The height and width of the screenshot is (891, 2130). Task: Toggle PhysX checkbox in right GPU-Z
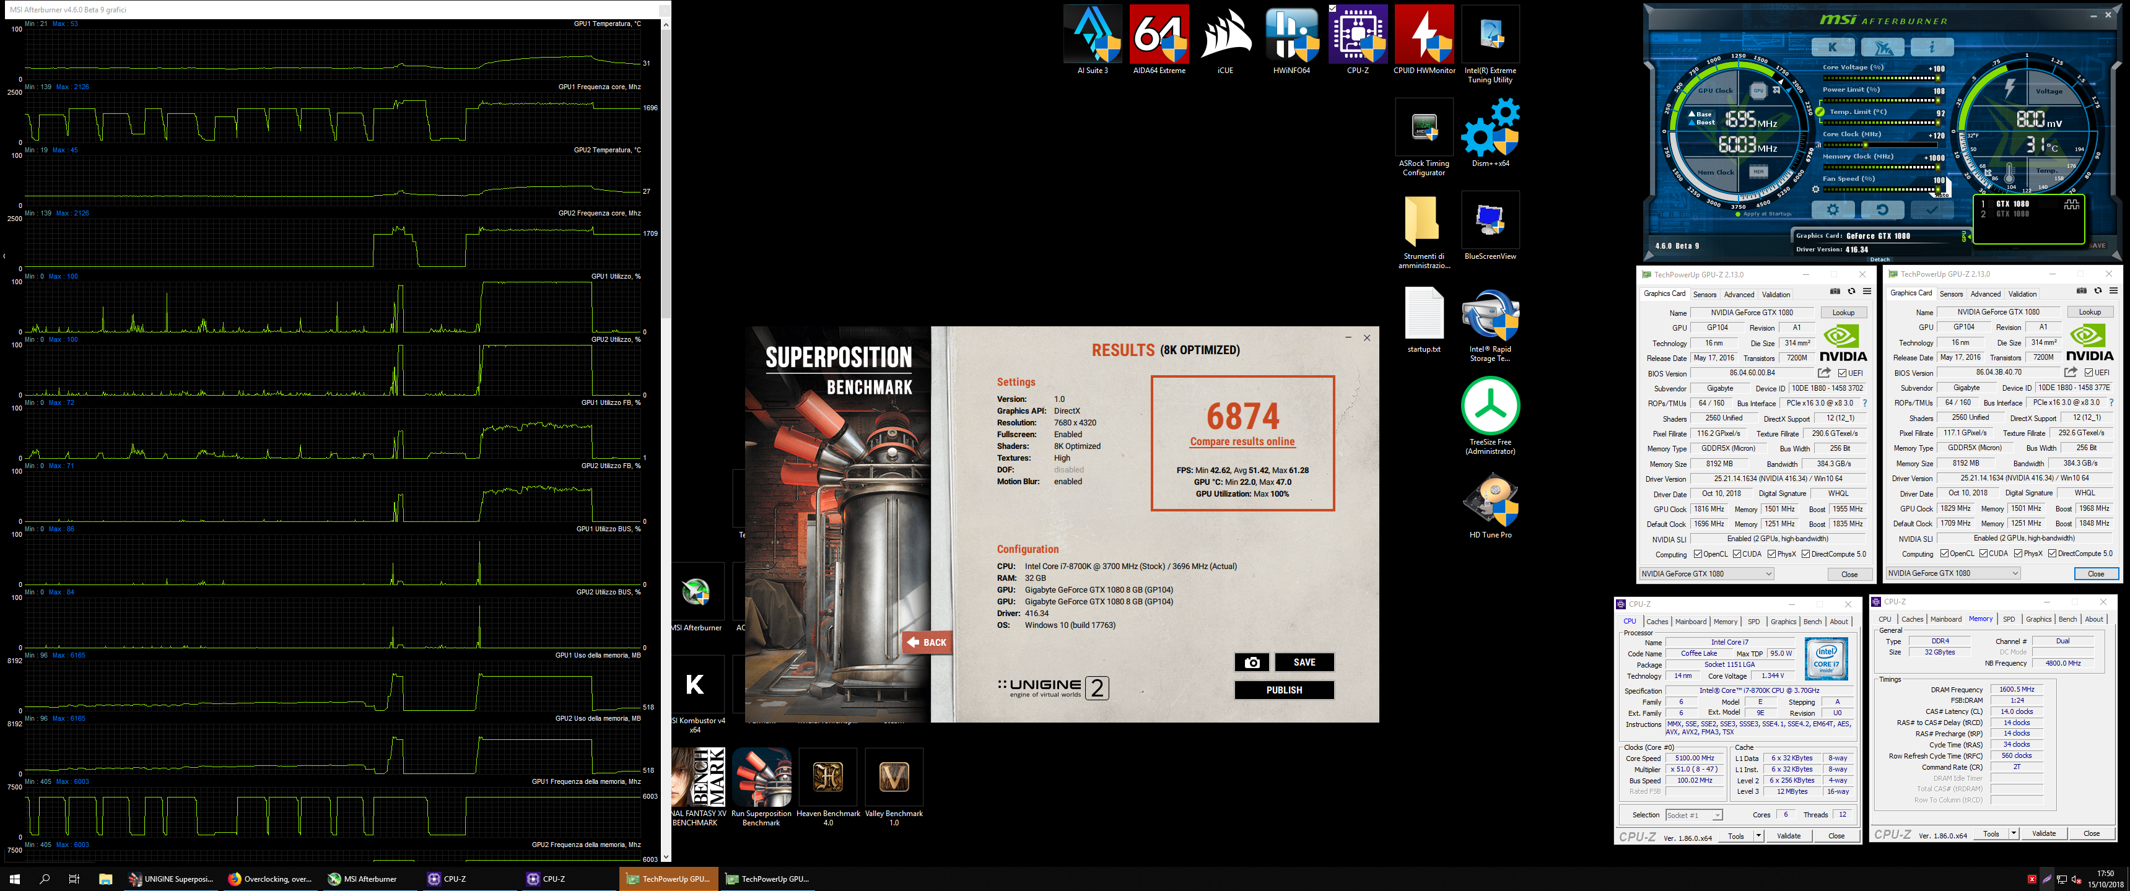pyautogui.click(x=2019, y=553)
